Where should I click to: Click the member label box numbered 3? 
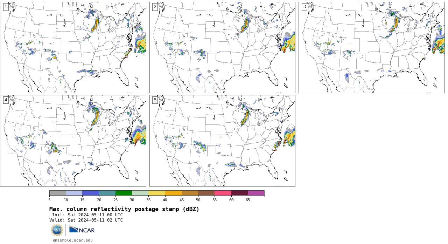(304, 7)
